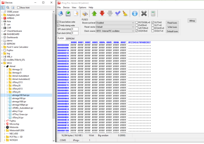Click the broom erase toolbar icon
The width and height of the screenshot is (204, 144).
click(x=125, y=13)
